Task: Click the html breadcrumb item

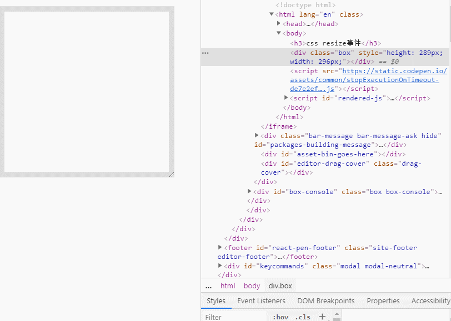Action: click(228, 286)
